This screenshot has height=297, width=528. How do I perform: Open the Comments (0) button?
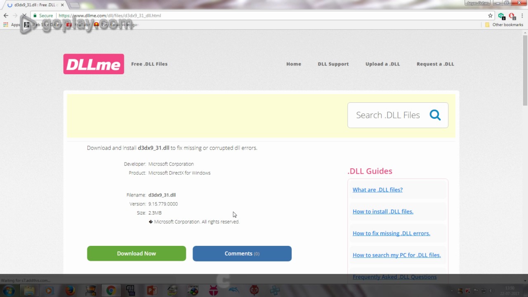pos(242,253)
